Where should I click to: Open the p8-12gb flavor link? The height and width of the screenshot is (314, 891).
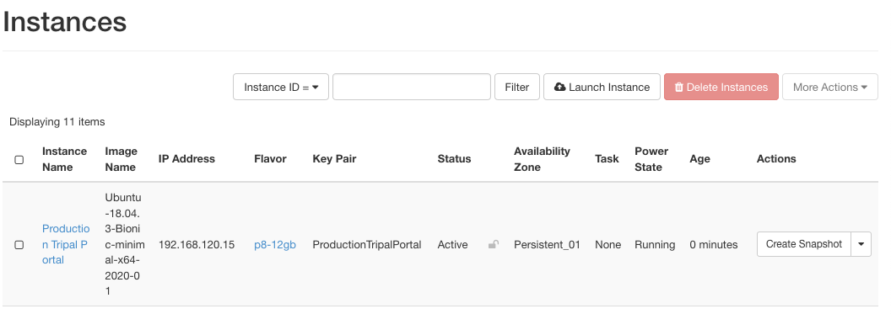[275, 245]
